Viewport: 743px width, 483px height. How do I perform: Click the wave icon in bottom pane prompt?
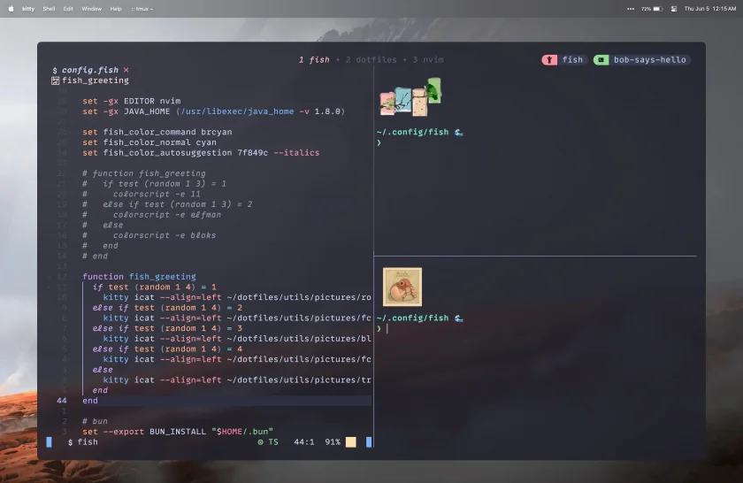(x=459, y=318)
